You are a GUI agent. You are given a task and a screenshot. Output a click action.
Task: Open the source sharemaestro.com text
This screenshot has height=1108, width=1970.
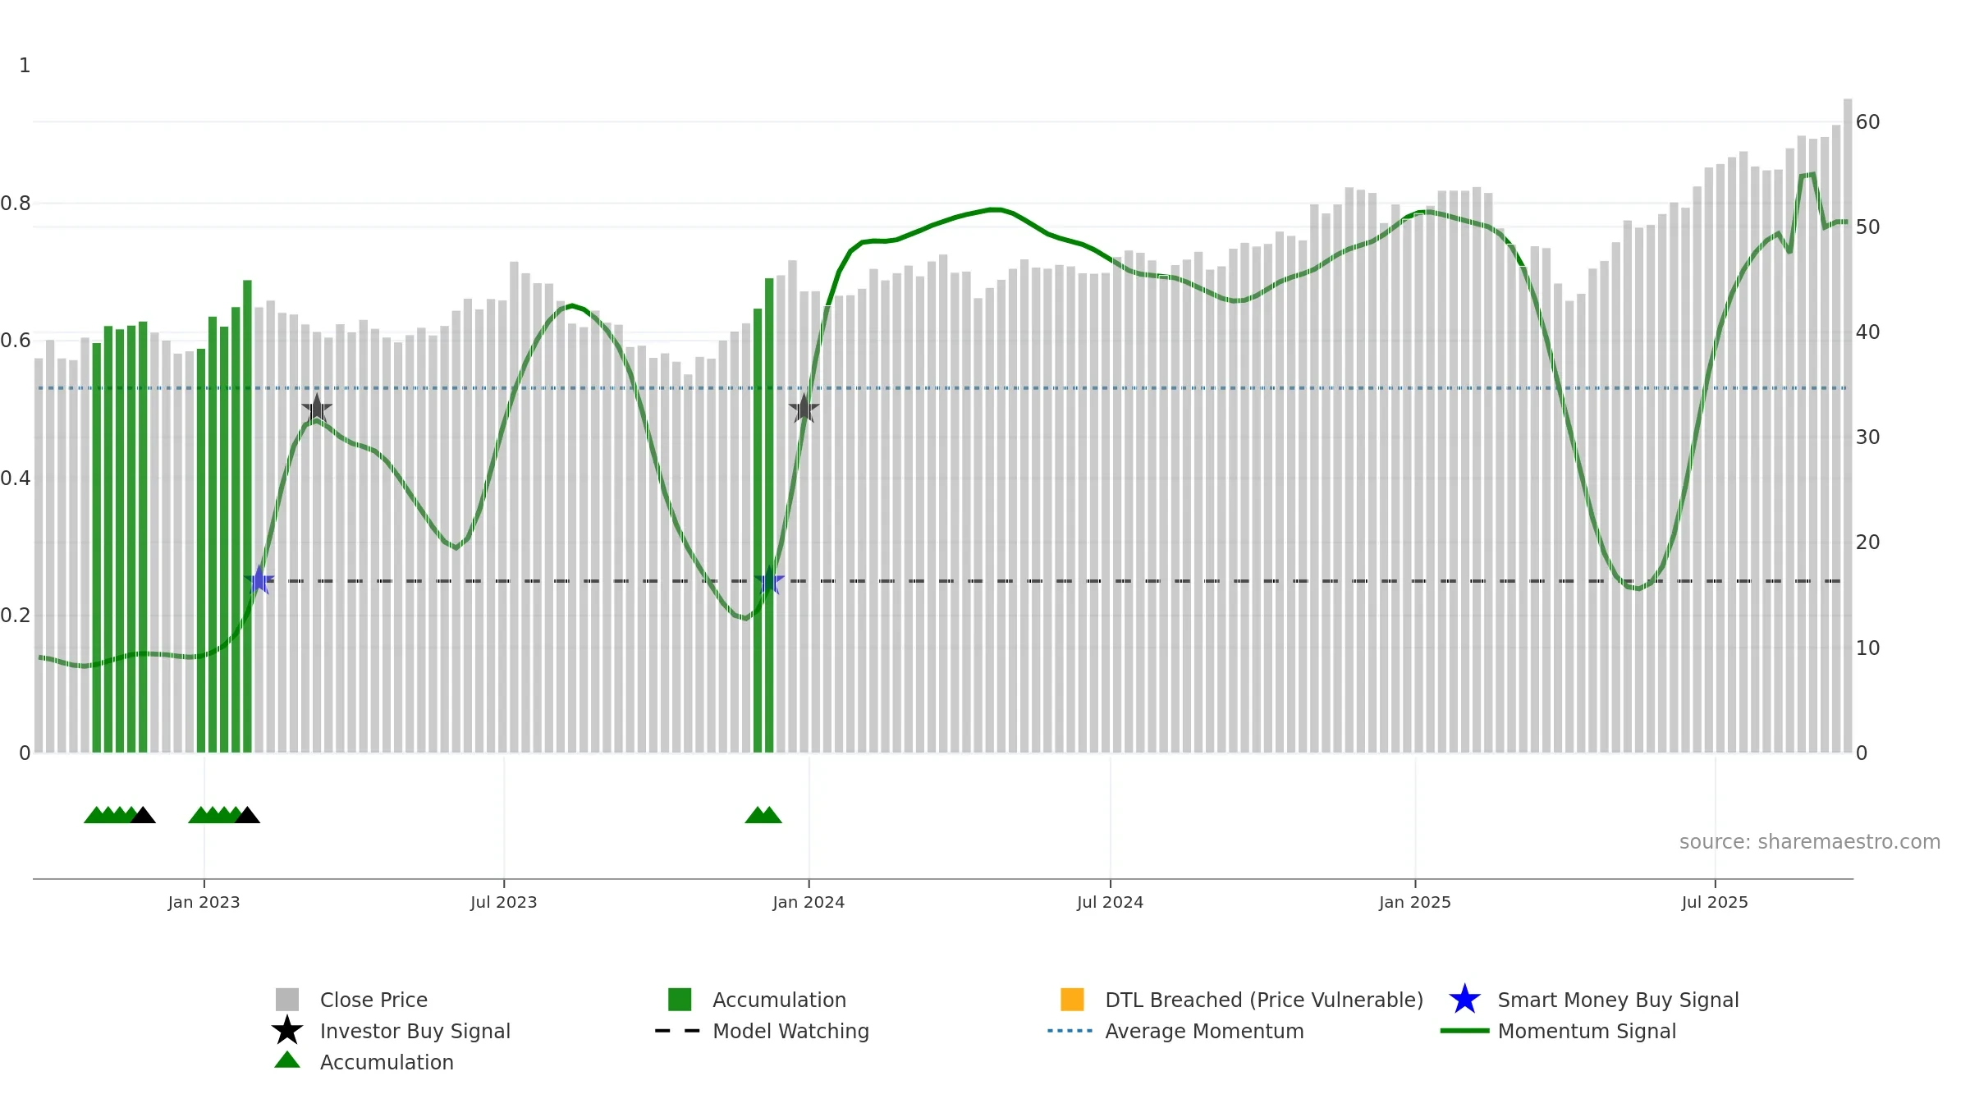[1809, 842]
